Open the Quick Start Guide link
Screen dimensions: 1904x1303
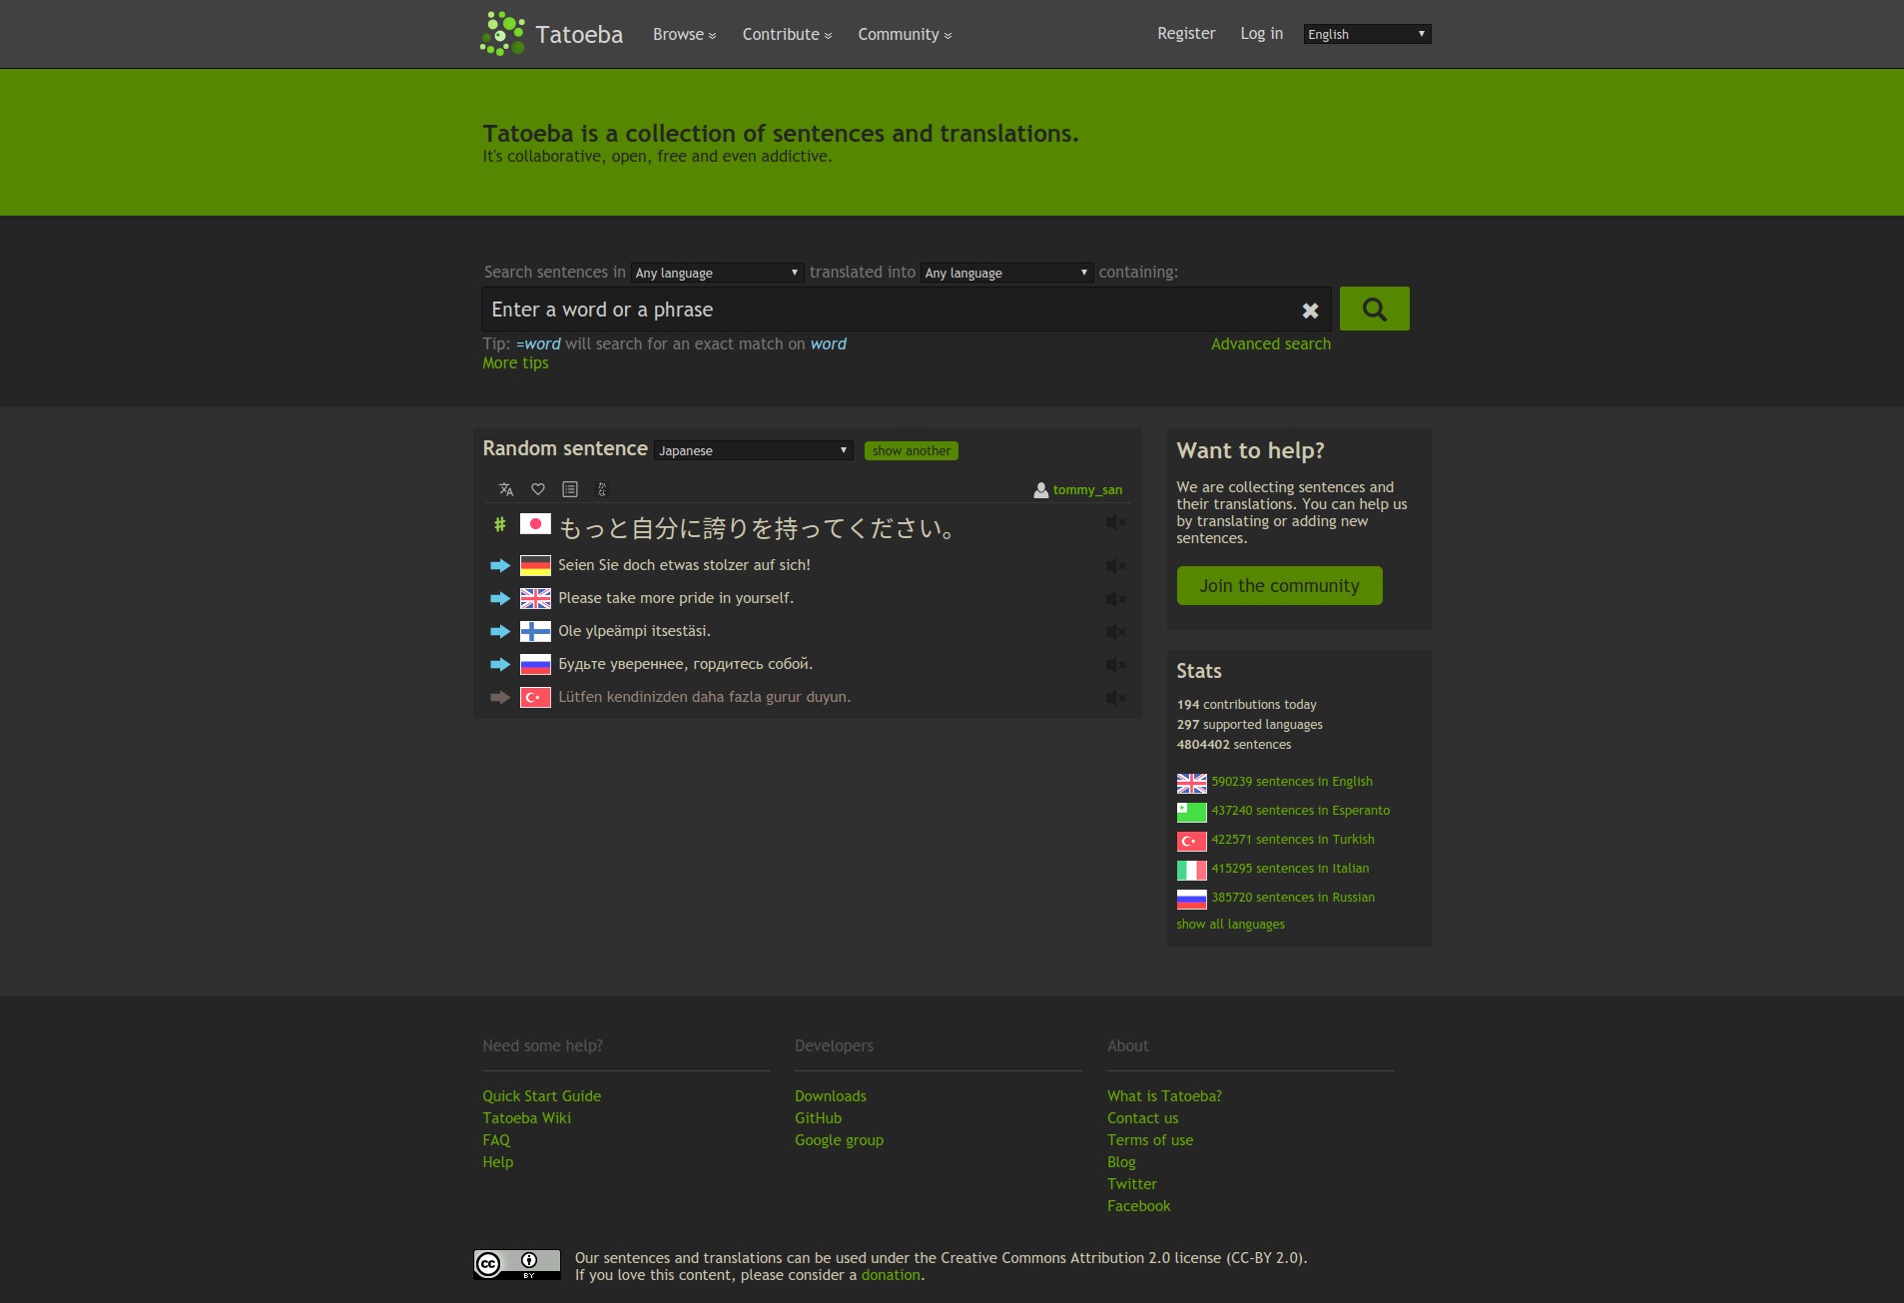(x=541, y=1096)
